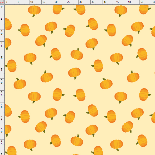Image resolution: width=155 pixels, height=155 pixels.
Task: Click the 40 mark on horizontal ruler
Action: pos(105,2)
